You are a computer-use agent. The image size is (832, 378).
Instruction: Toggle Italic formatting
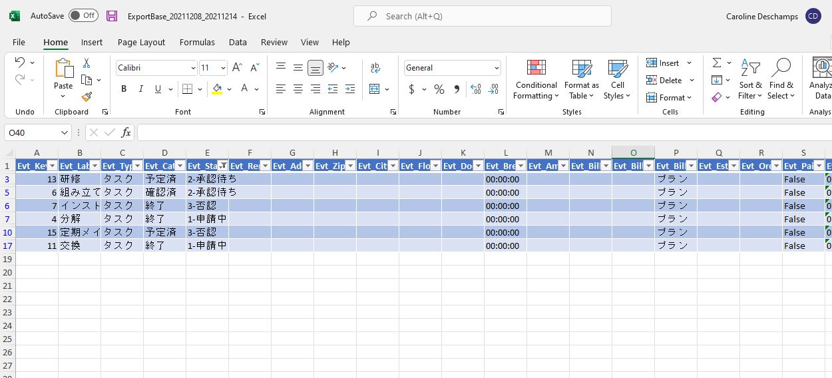click(140, 89)
